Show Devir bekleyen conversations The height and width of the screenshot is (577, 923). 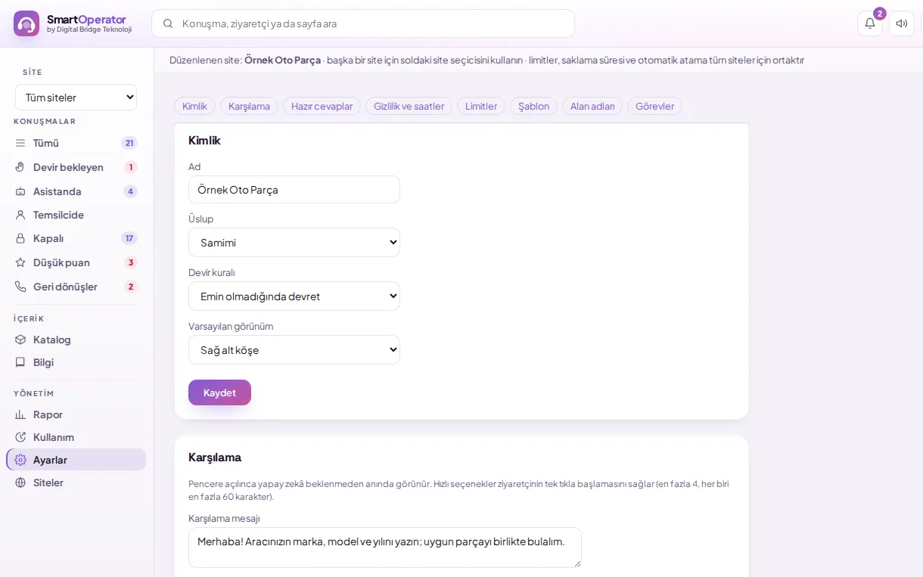point(76,167)
